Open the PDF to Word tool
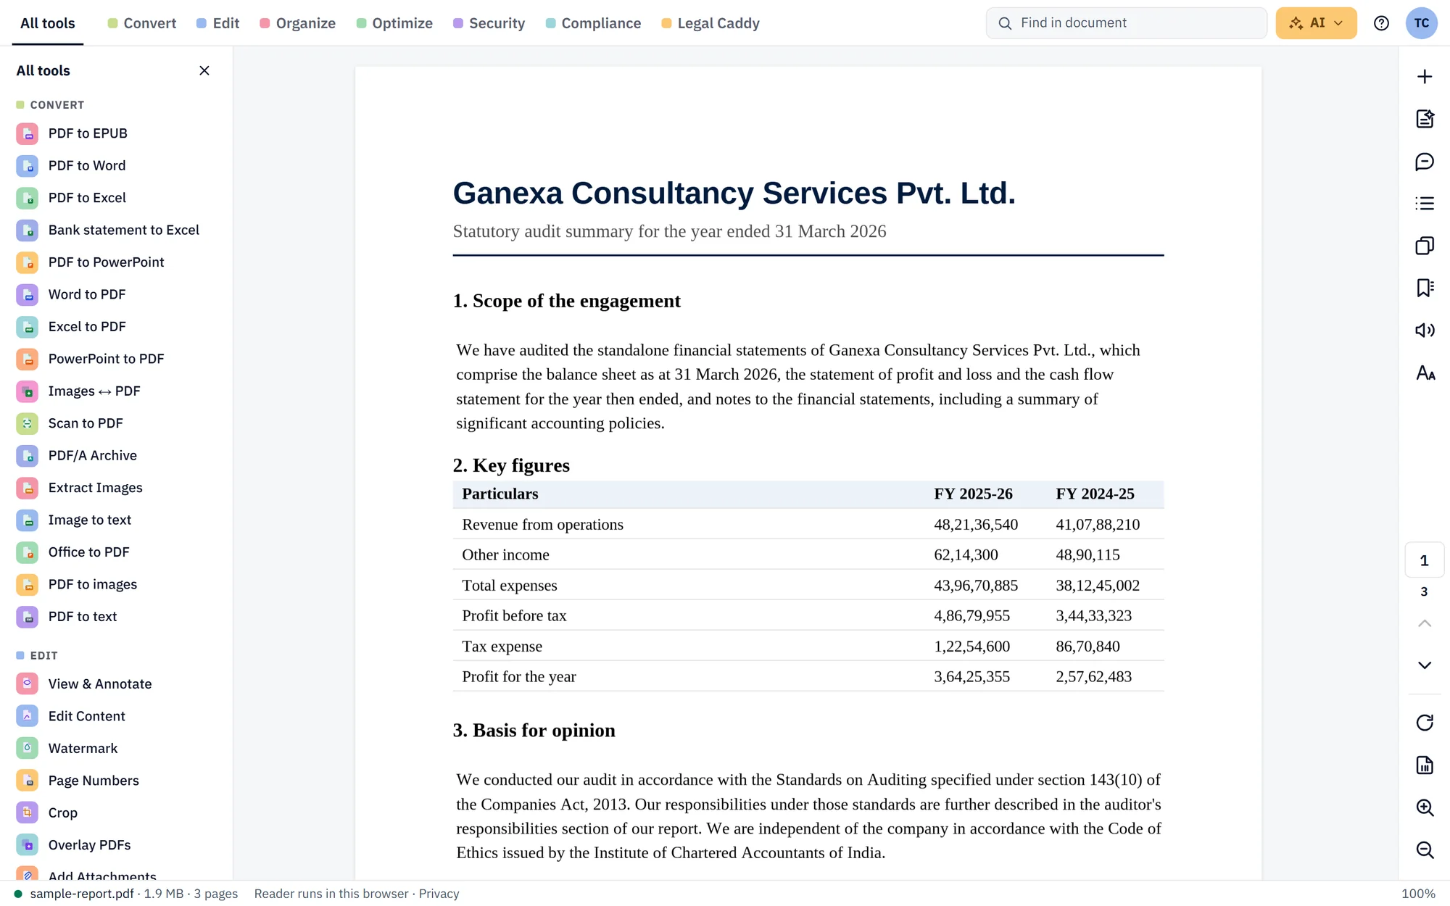1450x906 pixels. pyautogui.click(x=109, y=165)
